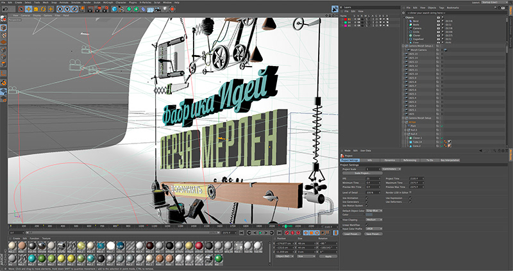Select Model mode cube icon left palette
Image resolution: width=513 pixels, height=271 pixels.
click(3, 28)
